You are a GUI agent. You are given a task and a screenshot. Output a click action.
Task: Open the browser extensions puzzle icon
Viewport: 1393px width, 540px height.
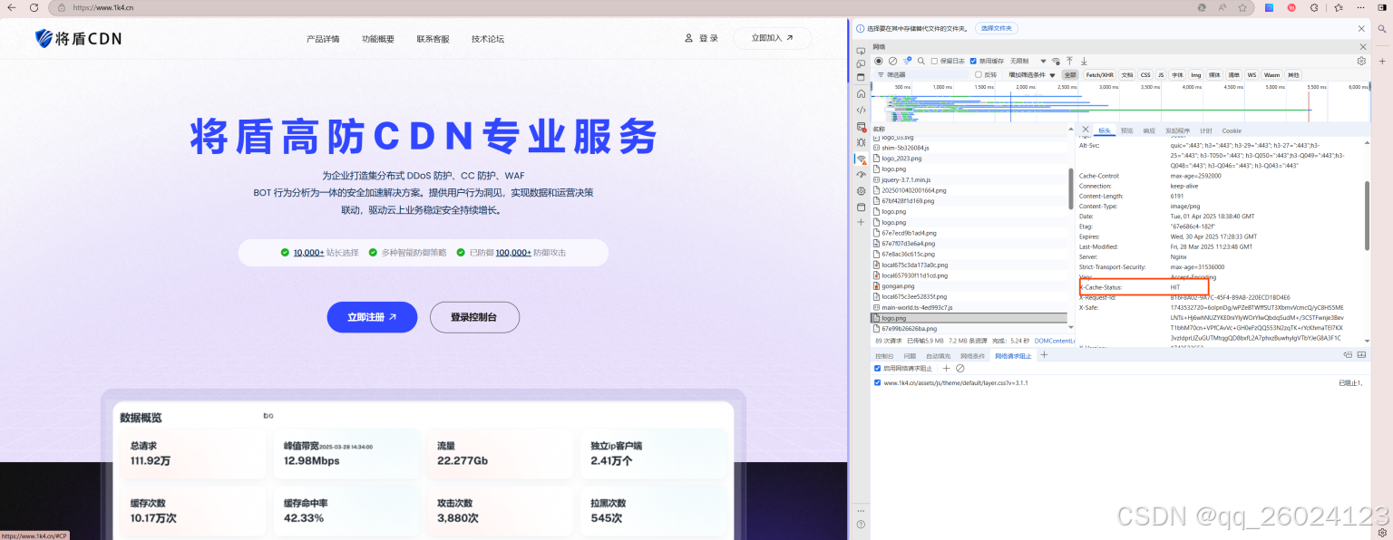coord(1314,7)
